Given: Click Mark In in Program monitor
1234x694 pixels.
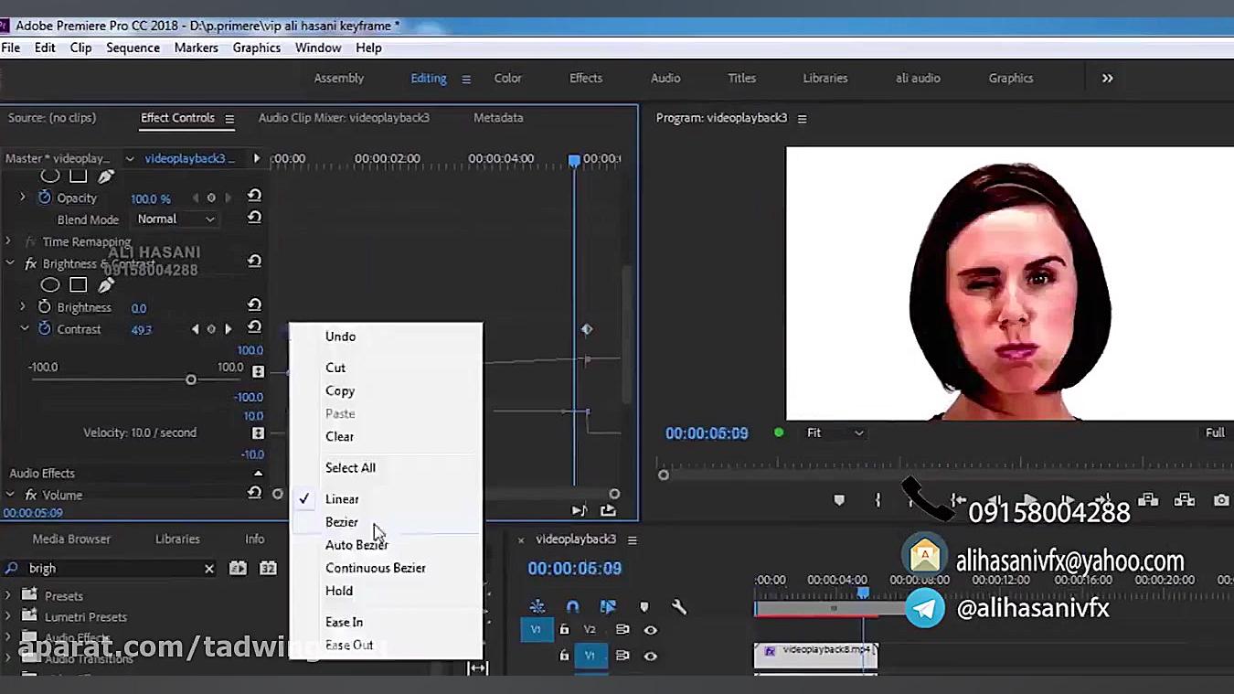Looking at the screenshot, I should point(878,500).
